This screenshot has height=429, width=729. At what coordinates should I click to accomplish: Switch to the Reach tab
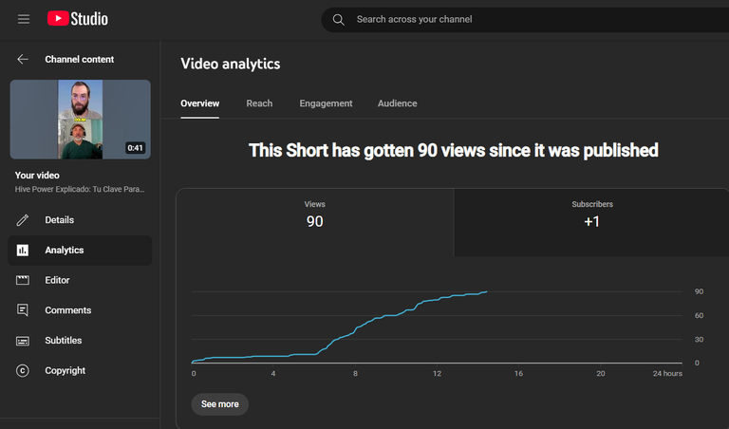(259, 103)
